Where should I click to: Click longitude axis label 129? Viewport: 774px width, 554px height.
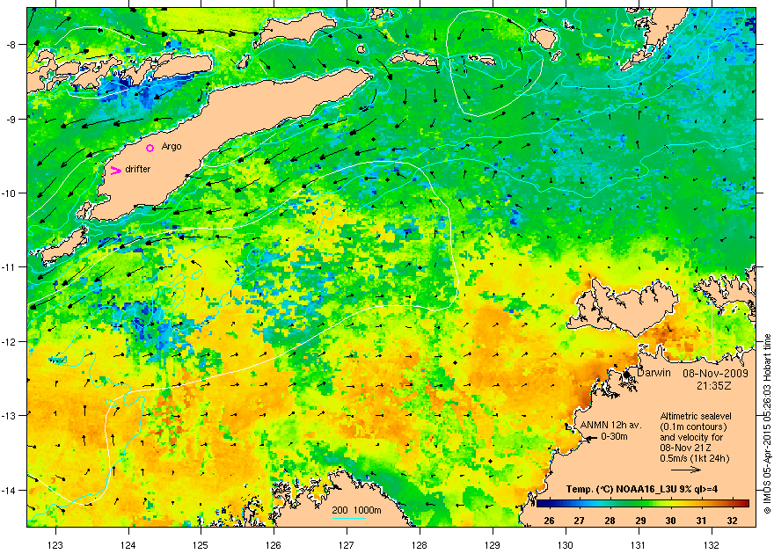(x=493, y=545)
